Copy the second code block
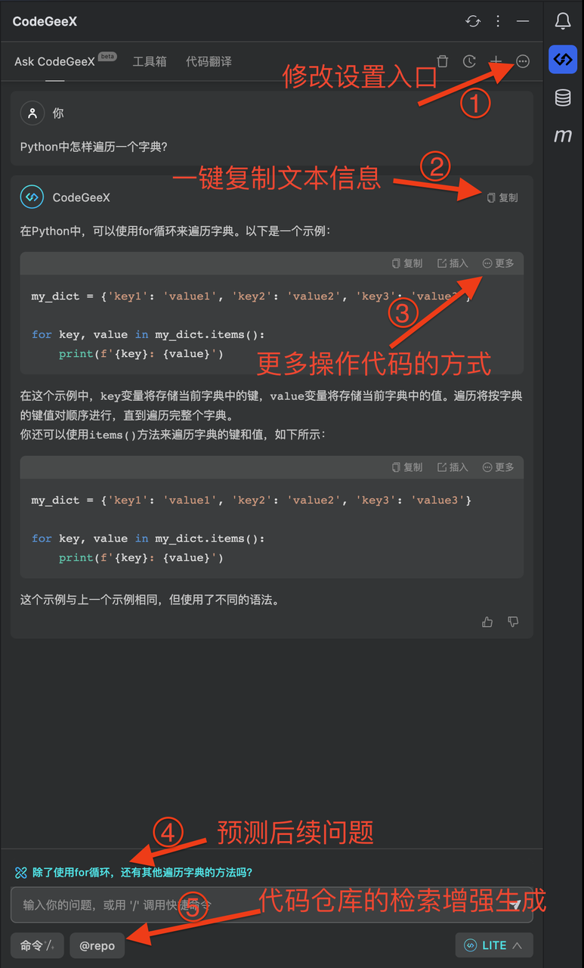Image resolution: width=584 pixels, height=968 pixels. point(407,467)
